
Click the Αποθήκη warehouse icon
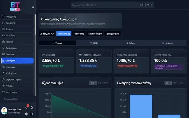(x=4, y=42)
